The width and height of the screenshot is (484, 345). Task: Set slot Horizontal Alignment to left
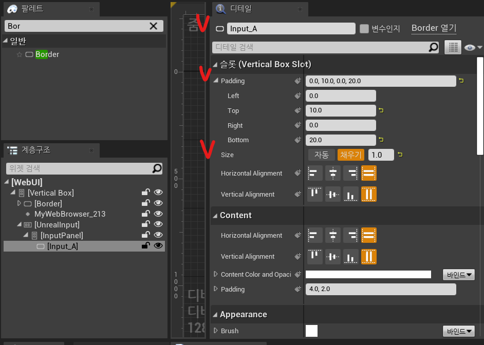click(315, 173)
